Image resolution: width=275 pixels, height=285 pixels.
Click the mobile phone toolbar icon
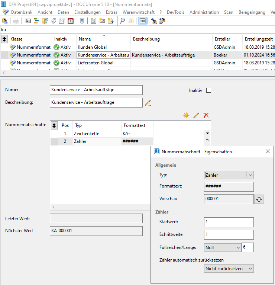pos(82,21)
